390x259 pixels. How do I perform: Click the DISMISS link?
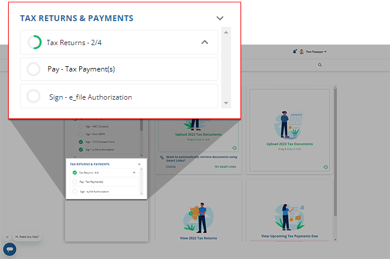171,167
